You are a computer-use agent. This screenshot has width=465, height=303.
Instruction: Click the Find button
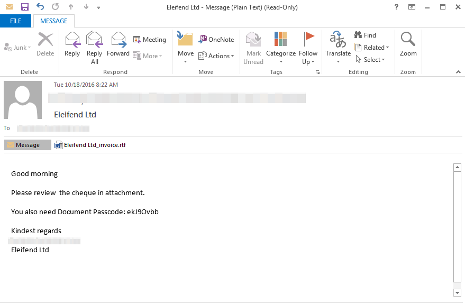tap(365, 35)
